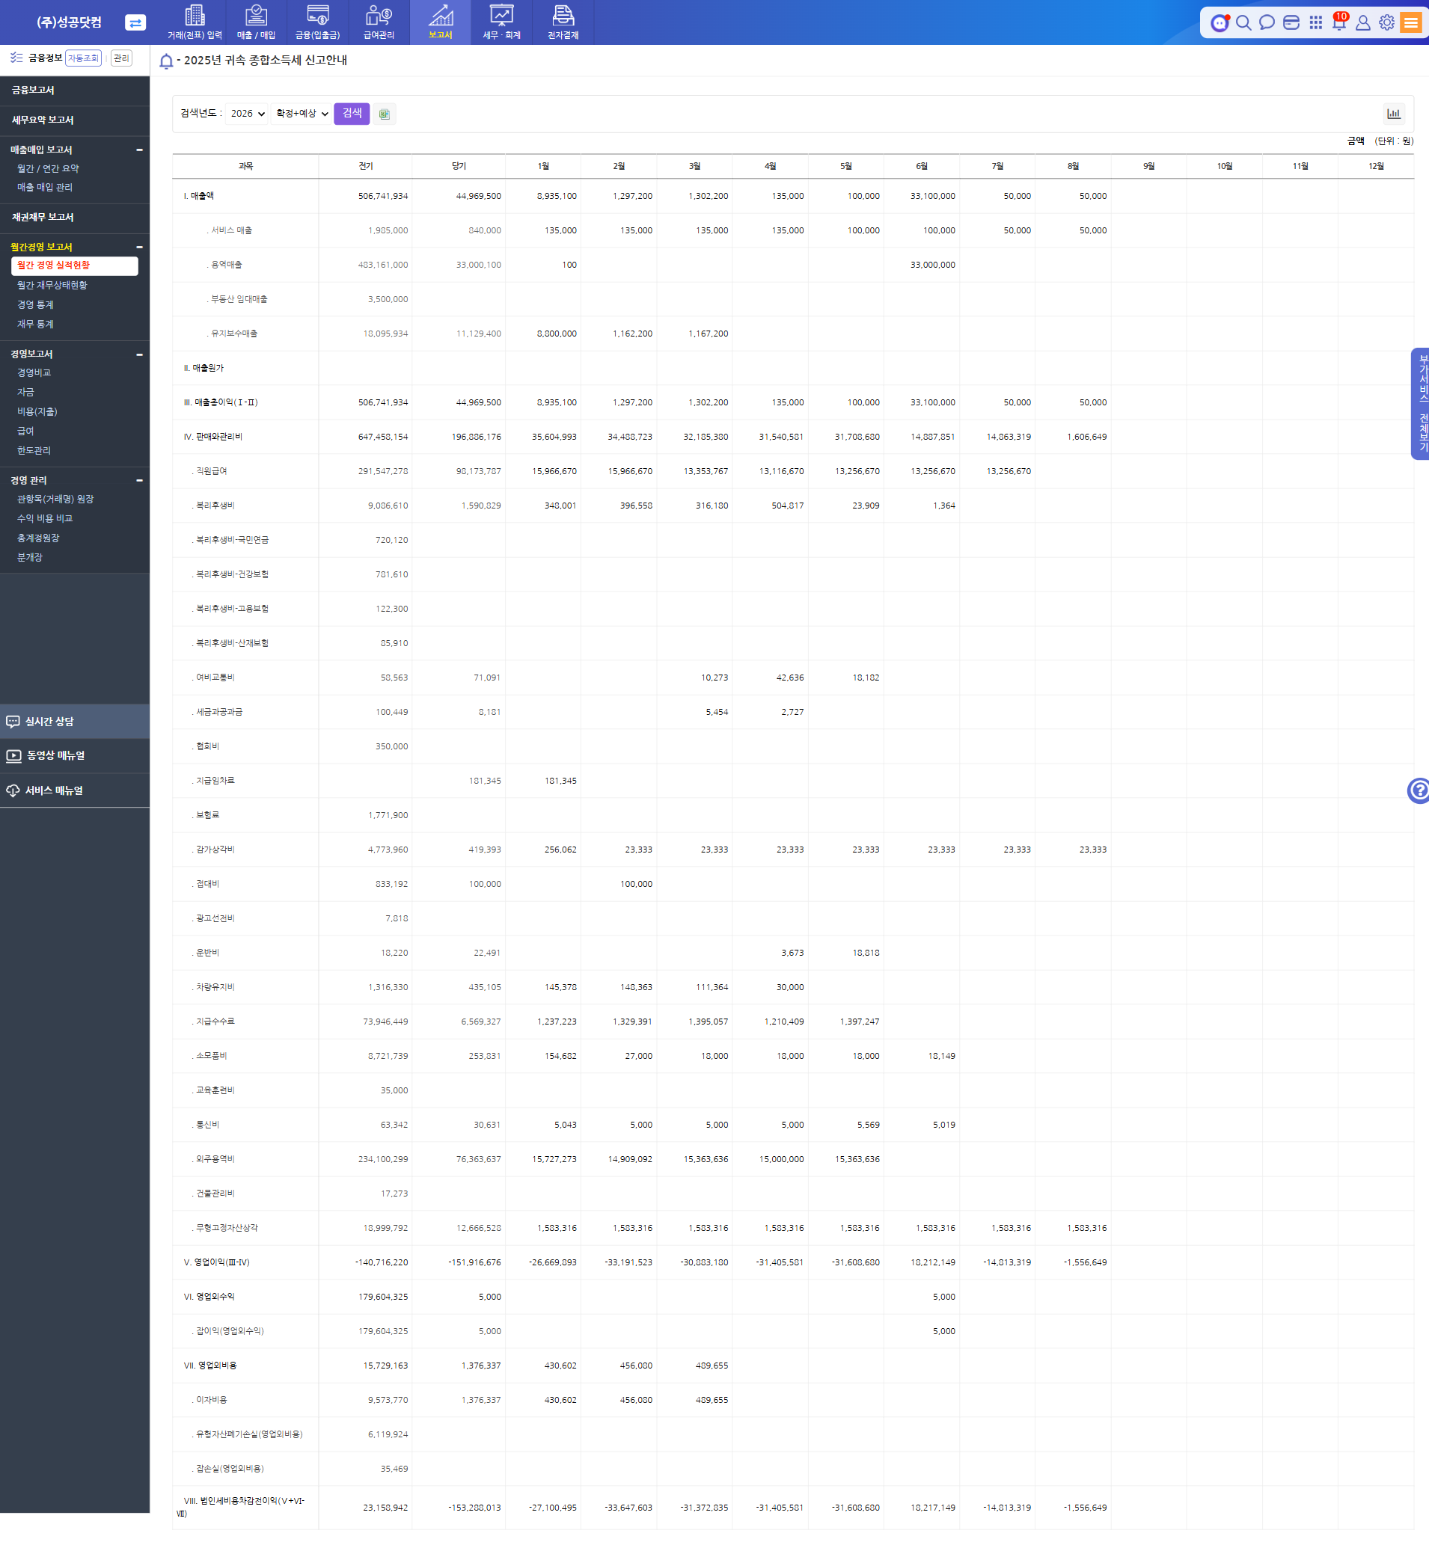Screen dimensions: 1429x1545
Task: Click the purple 검색 button
Action: click(352, 114)
